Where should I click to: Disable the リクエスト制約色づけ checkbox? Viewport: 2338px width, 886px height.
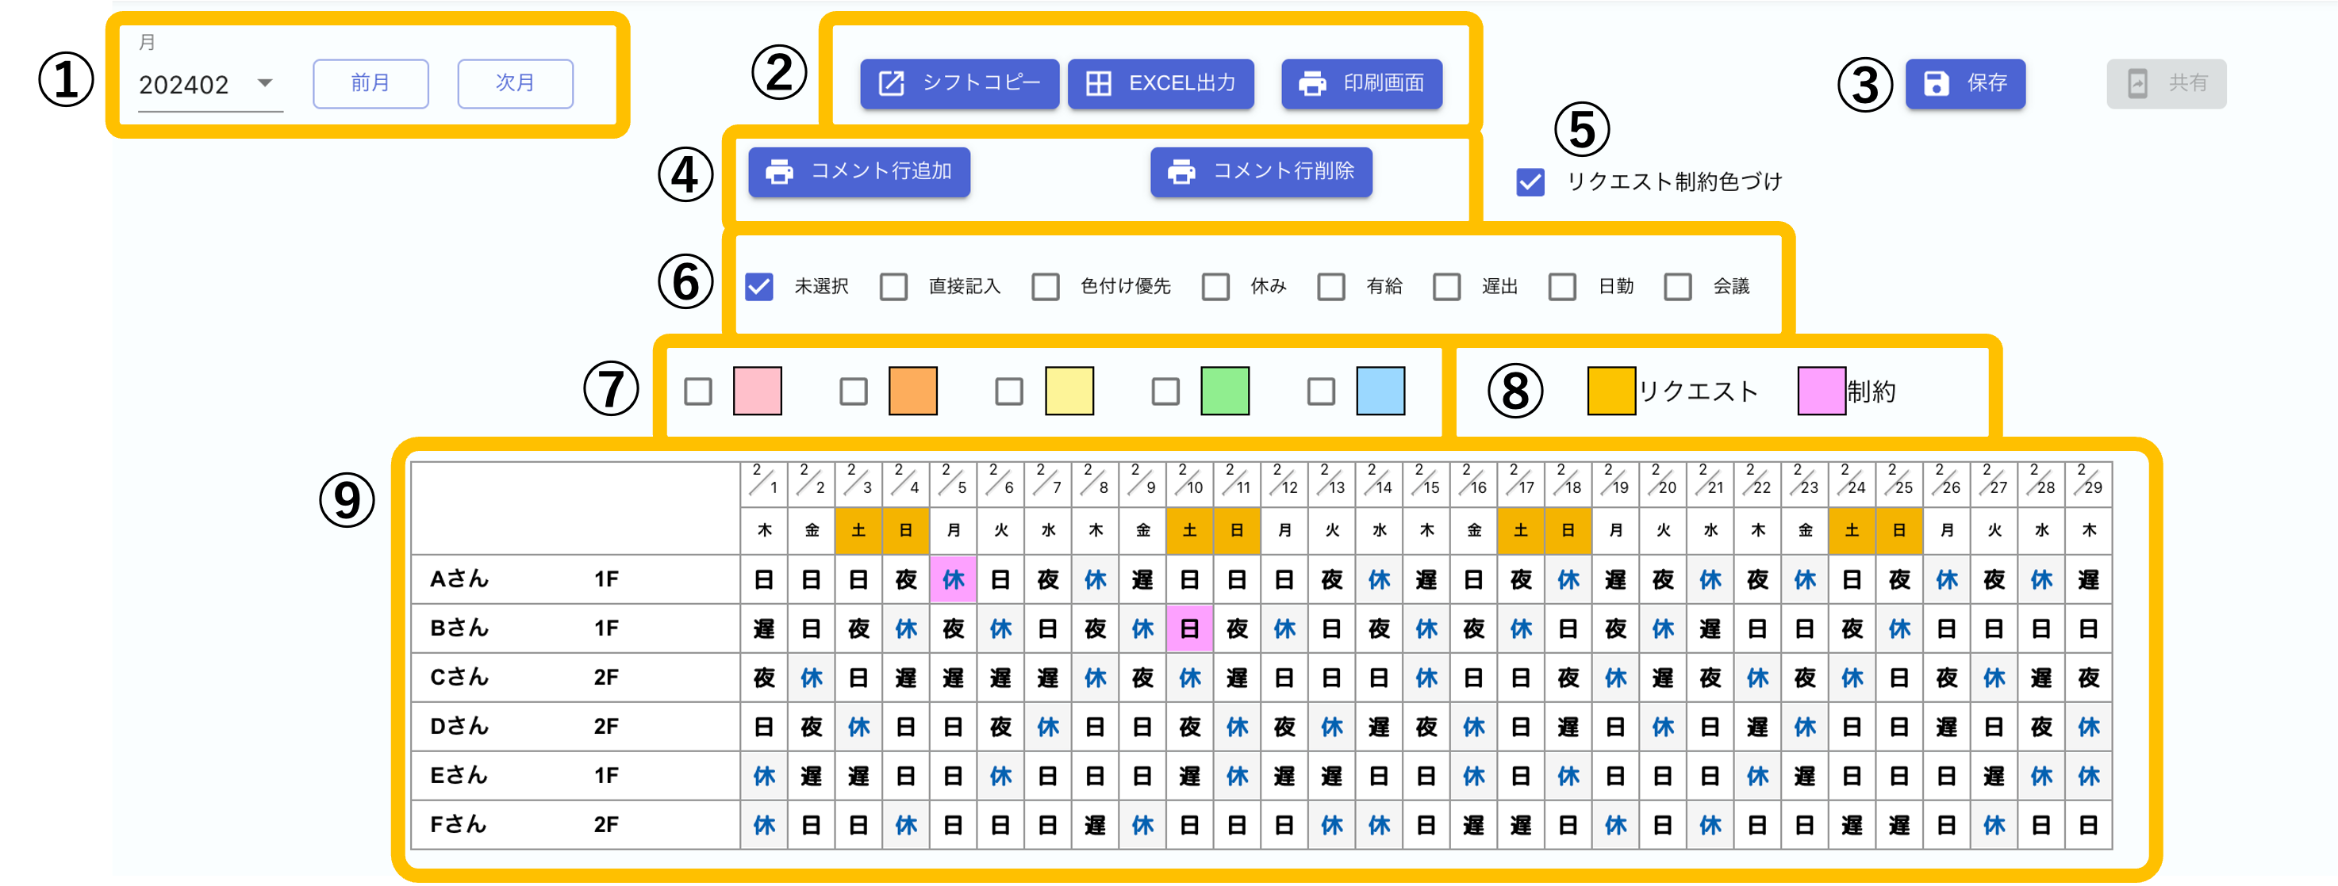pos(1530,182)
